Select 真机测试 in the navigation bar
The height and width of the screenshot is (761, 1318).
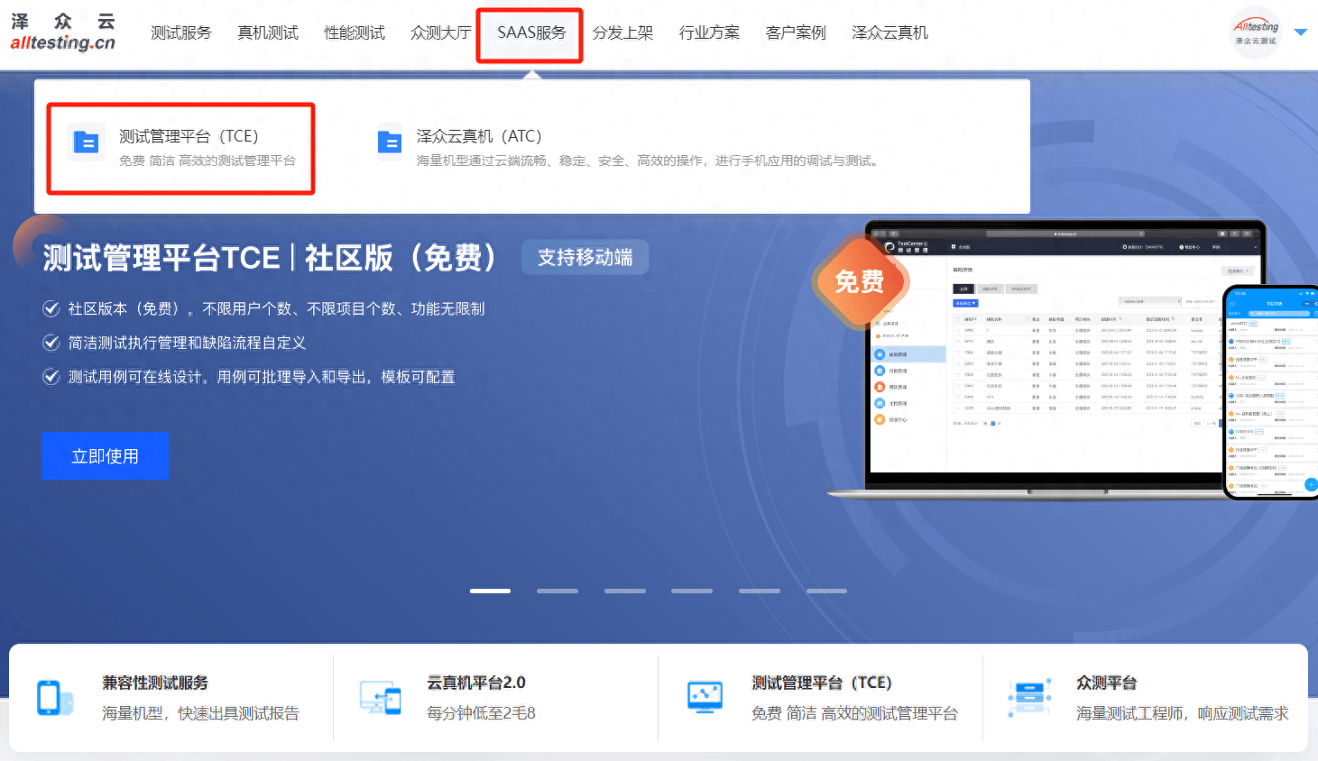pyautogui.click(x=267, y=32)
